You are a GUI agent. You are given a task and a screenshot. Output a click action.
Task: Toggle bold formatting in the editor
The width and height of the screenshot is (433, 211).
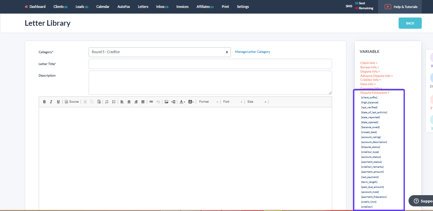[x=44, y=102]
